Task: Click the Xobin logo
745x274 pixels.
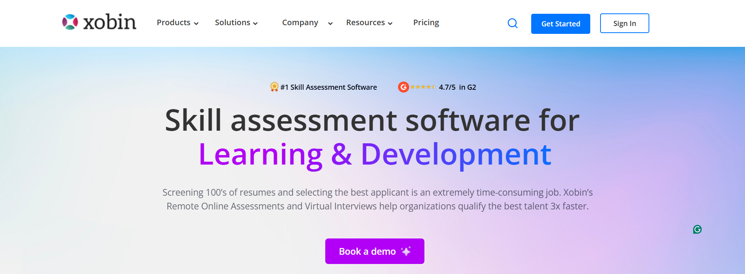Action: tap(99, 22)
